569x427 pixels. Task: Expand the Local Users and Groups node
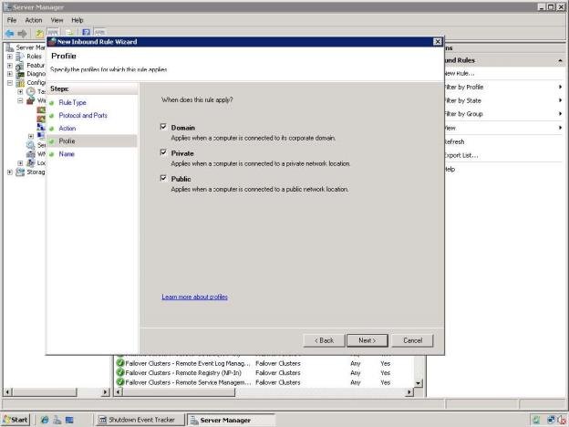(20, 163)
